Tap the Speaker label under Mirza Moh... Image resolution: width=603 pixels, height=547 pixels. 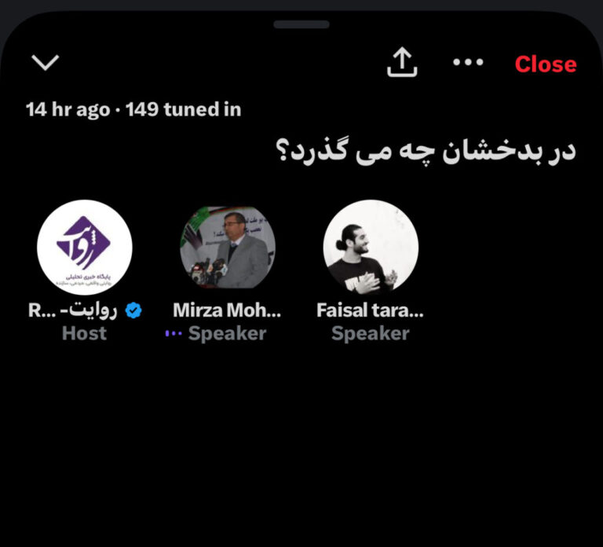227,333
